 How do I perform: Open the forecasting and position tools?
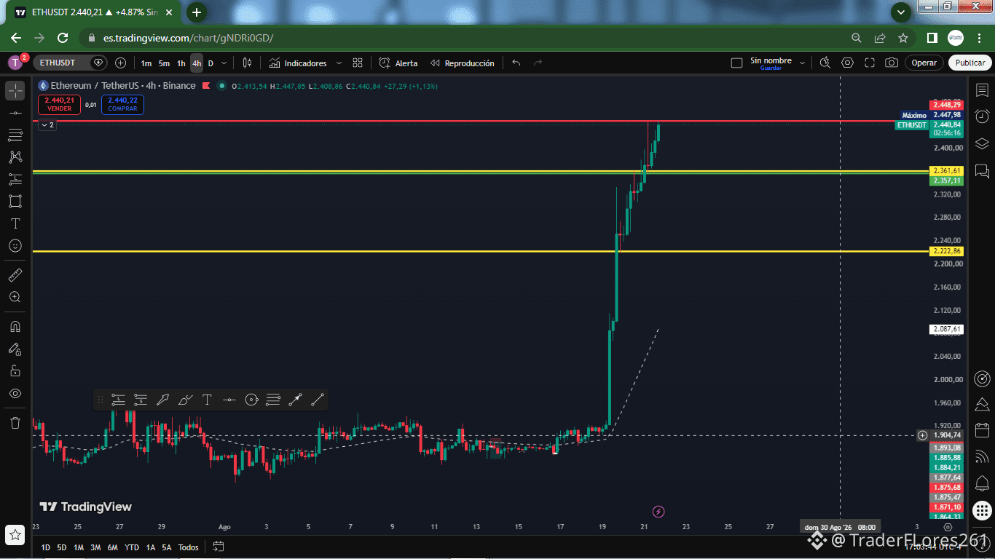point(15,179)
